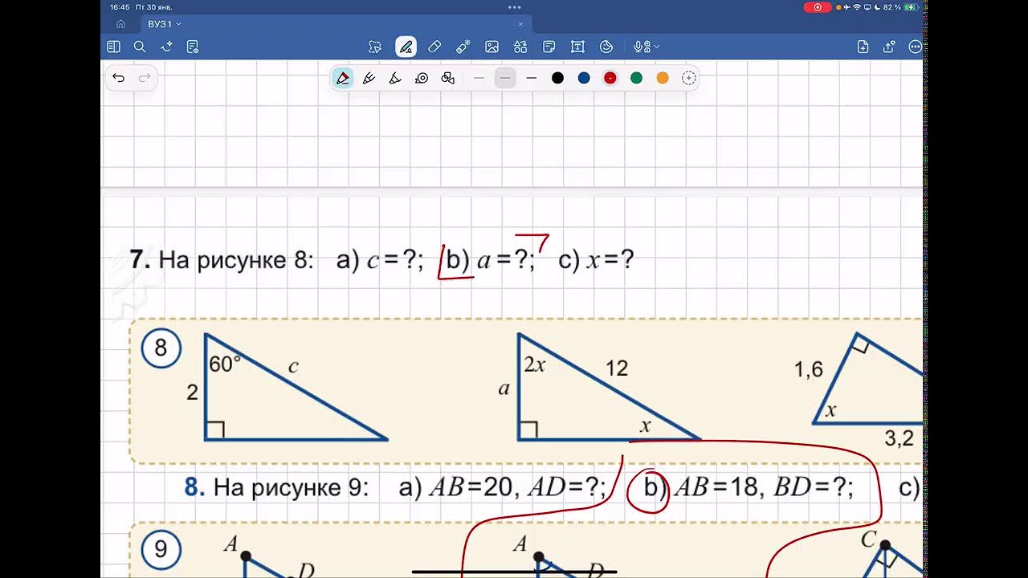
Task: Insert an image with the photo tool
Action: (x=492, y=47)
